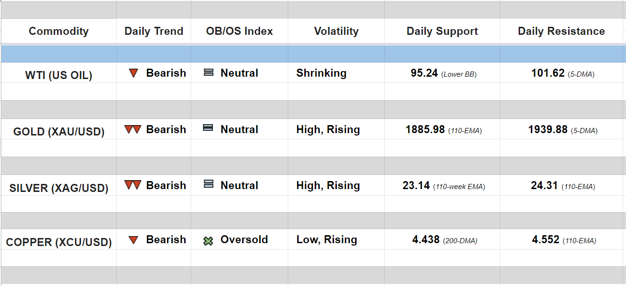Click the double red arrows in Silver row
The height and width of the screenshot is (286, 626).
click(x=133, y=185)
